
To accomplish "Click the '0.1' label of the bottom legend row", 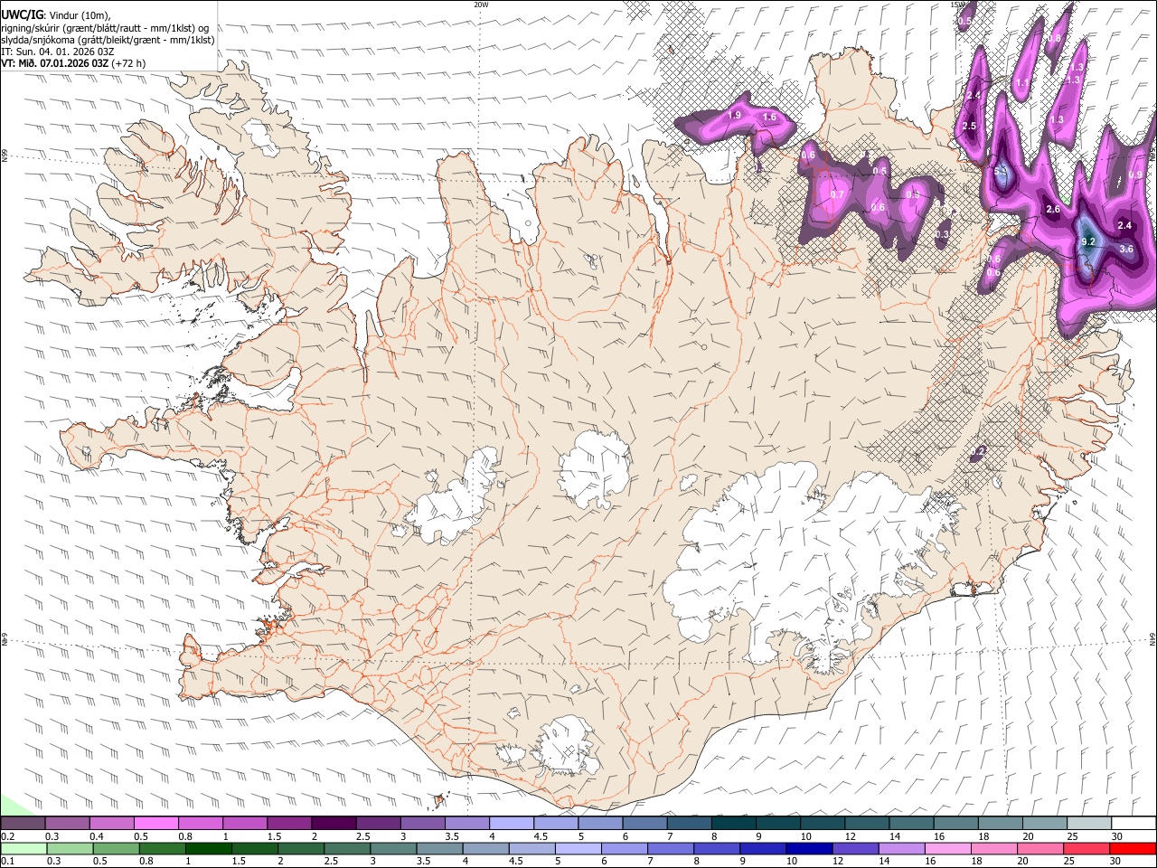I will click(x=7, y=861).
